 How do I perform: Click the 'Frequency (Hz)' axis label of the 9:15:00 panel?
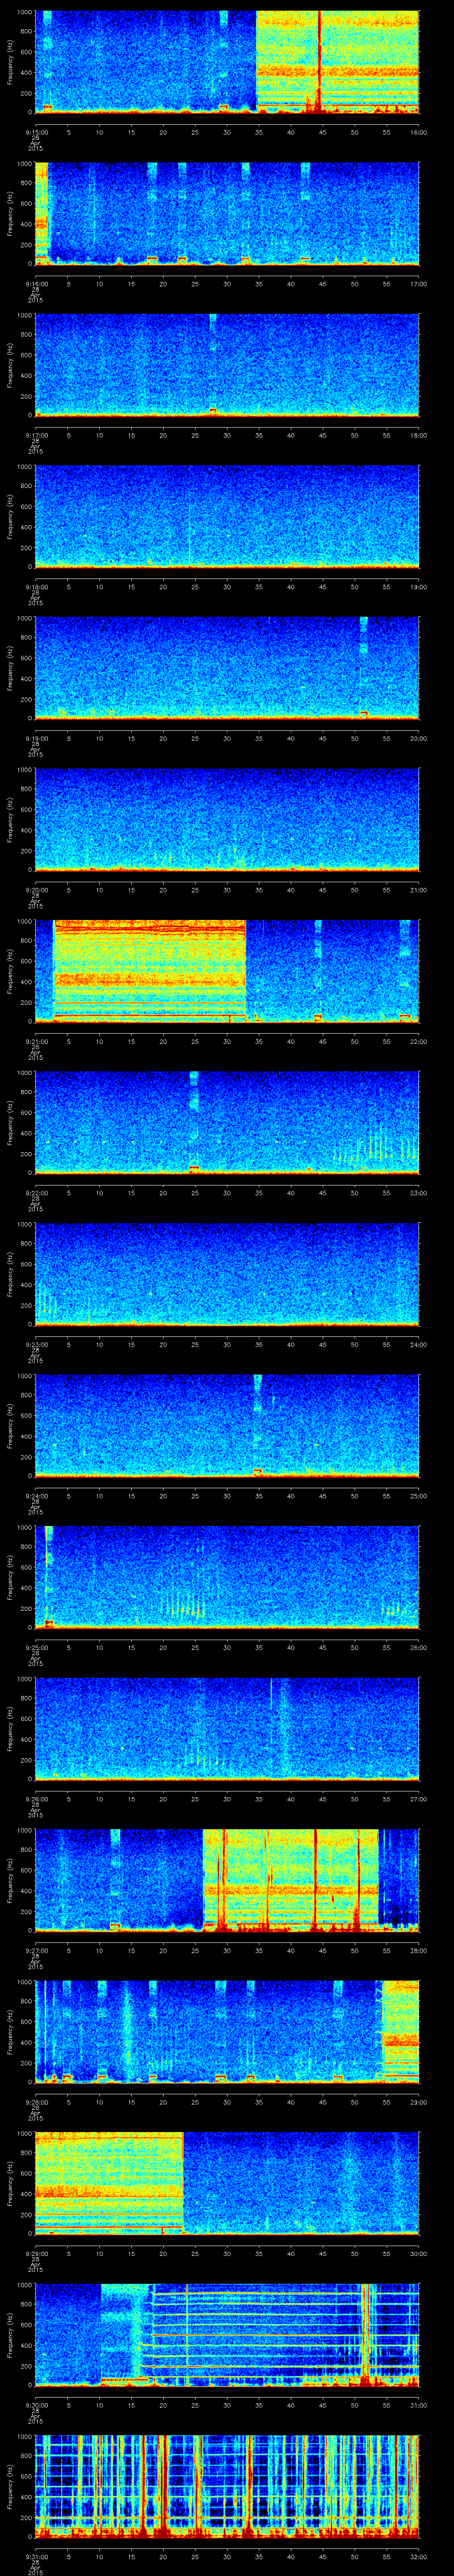(11, 62)
